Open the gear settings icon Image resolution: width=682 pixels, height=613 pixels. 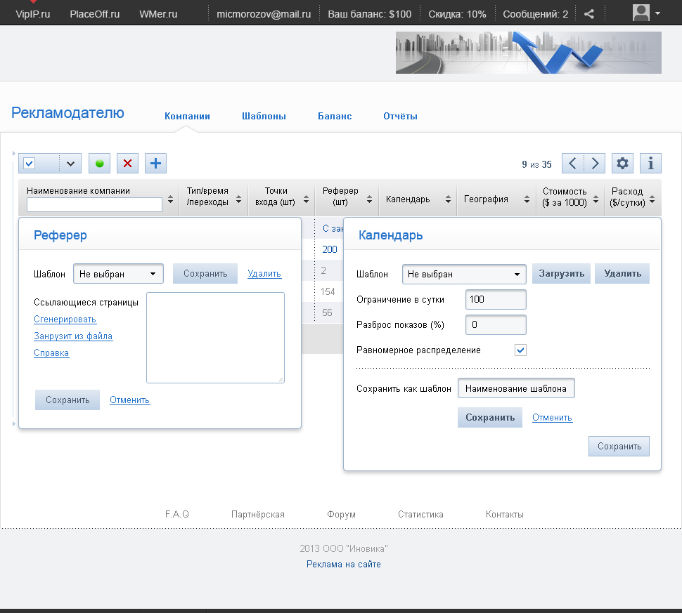[x=622, y=164]
